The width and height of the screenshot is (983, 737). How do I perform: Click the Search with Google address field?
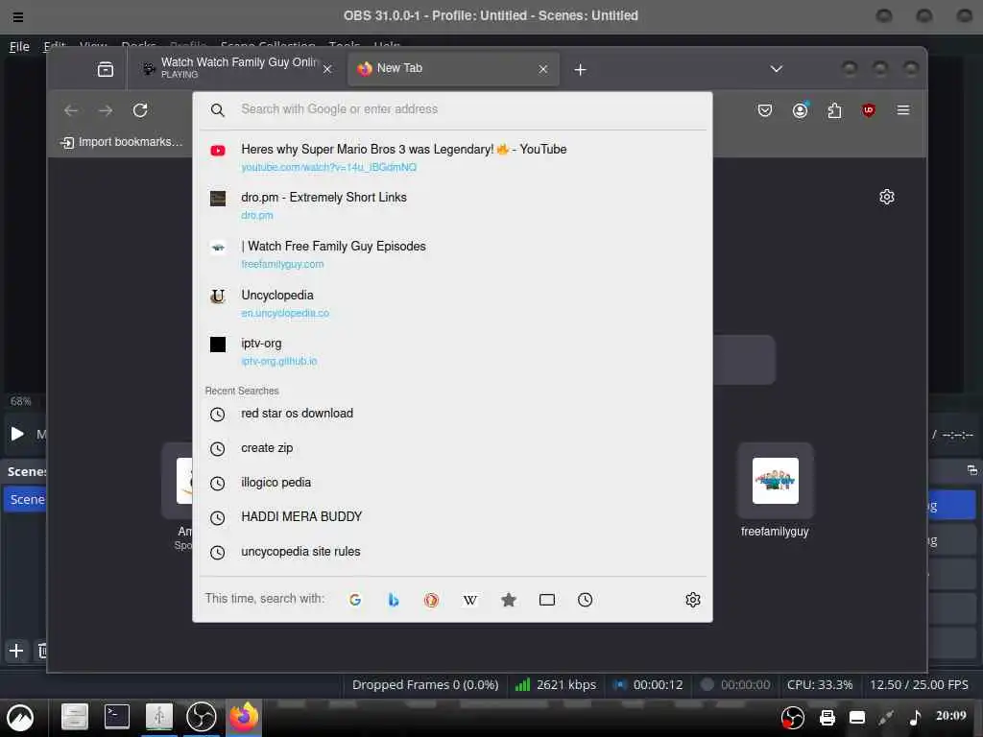coord(453,109)
